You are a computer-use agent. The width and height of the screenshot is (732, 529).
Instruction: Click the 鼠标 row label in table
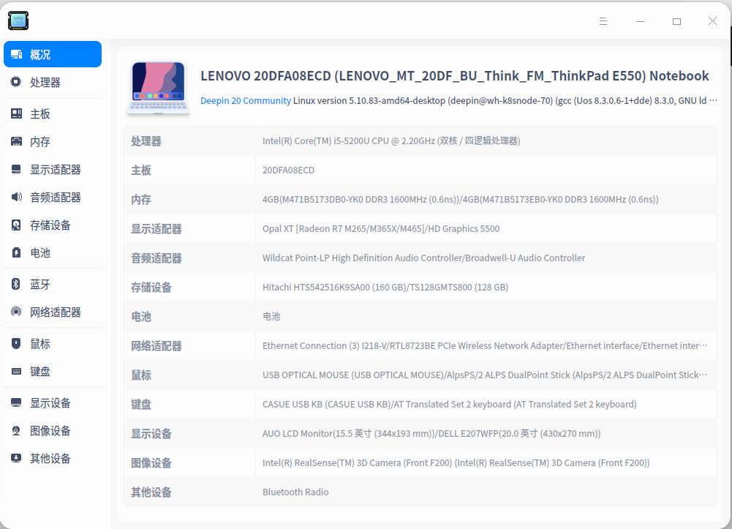(141, 375)
